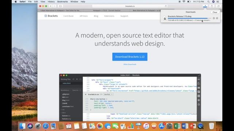Open Wi-Fi status in menu bar
The height and width of the screenshot is (131, 234).
pyautogui.click(x=184, y=1)
